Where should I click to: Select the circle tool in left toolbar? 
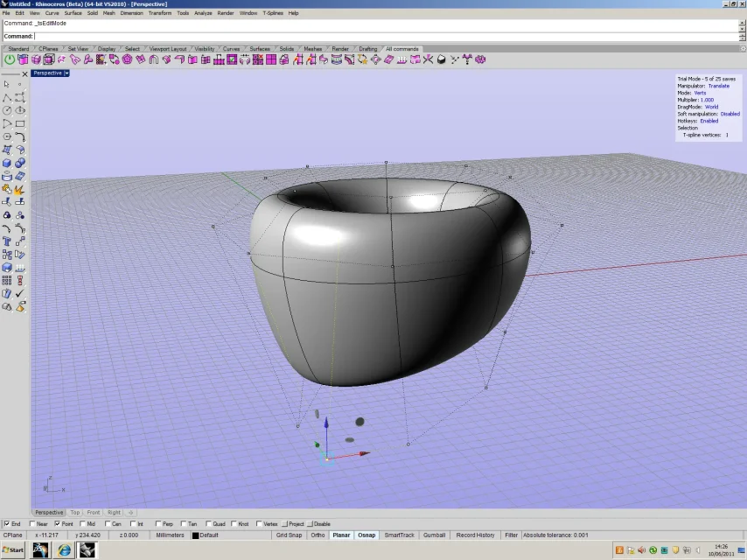[7, 110]
